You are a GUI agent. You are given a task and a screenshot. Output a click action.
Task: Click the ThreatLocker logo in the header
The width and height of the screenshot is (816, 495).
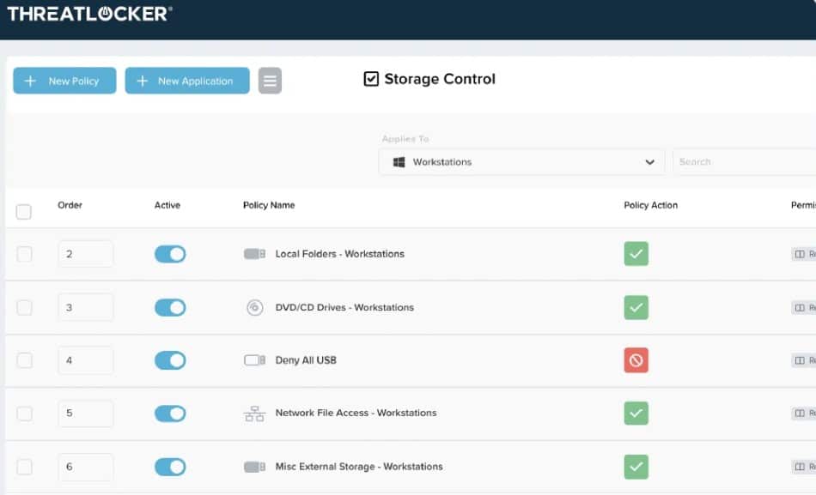click(x=90, y=15)
